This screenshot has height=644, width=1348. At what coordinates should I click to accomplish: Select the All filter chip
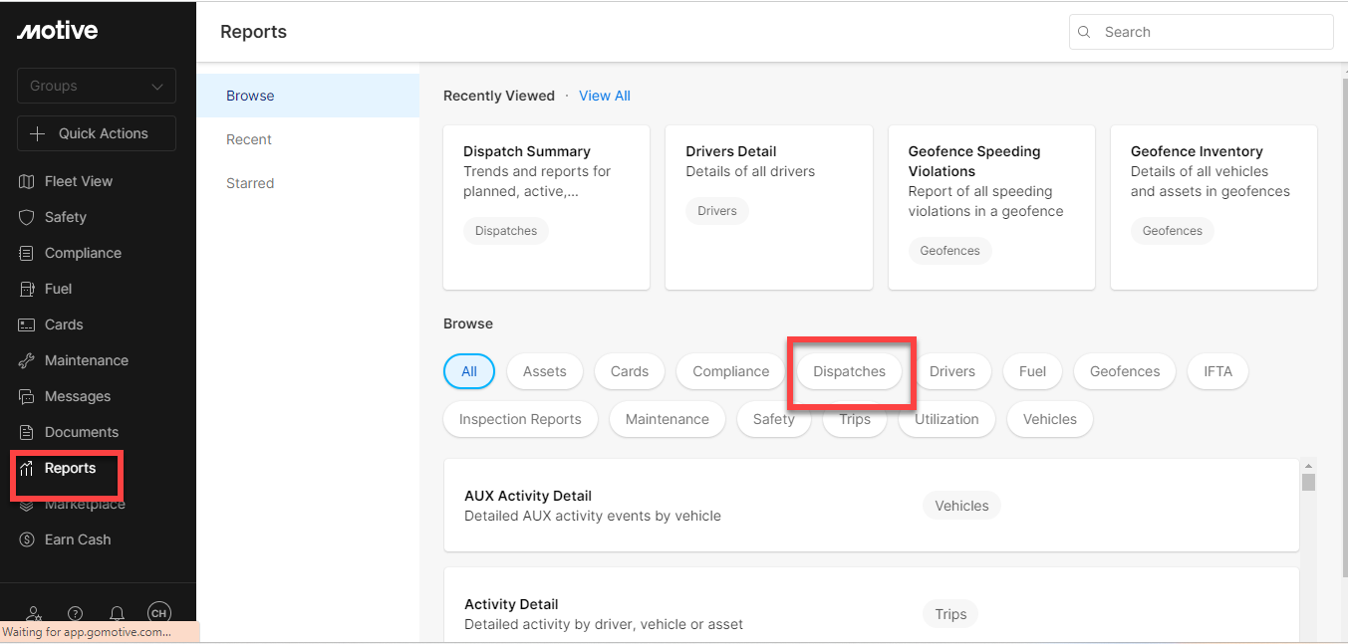point(469,371)
